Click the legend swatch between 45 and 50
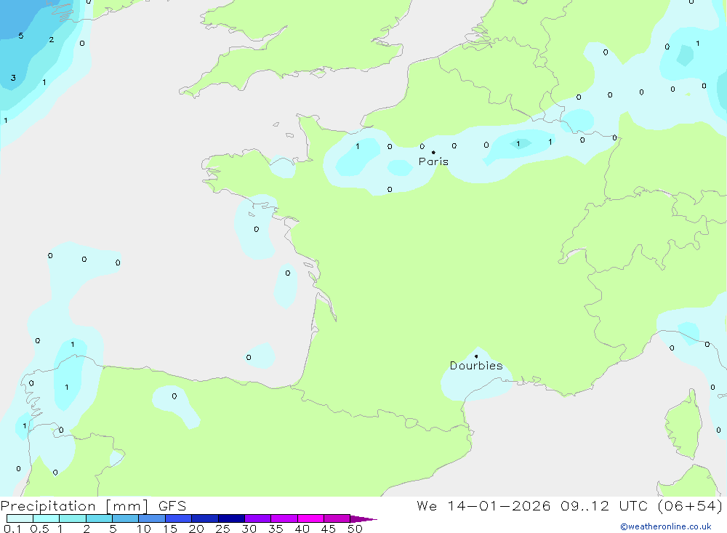The width and height of the screenshot is (727, 533). click(x=337, y=518)
